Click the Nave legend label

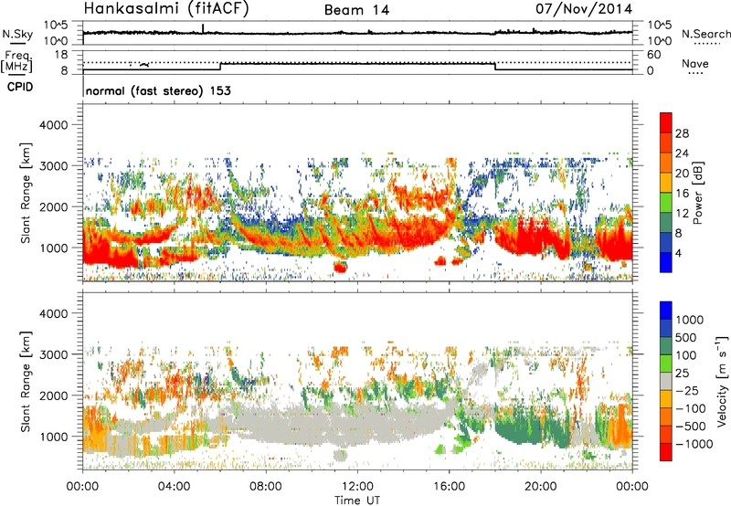click(x=695, y=64)
